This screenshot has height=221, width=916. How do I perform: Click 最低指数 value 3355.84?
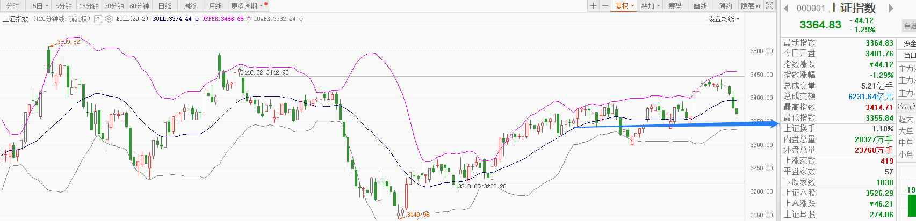click(x=879, y=118)
